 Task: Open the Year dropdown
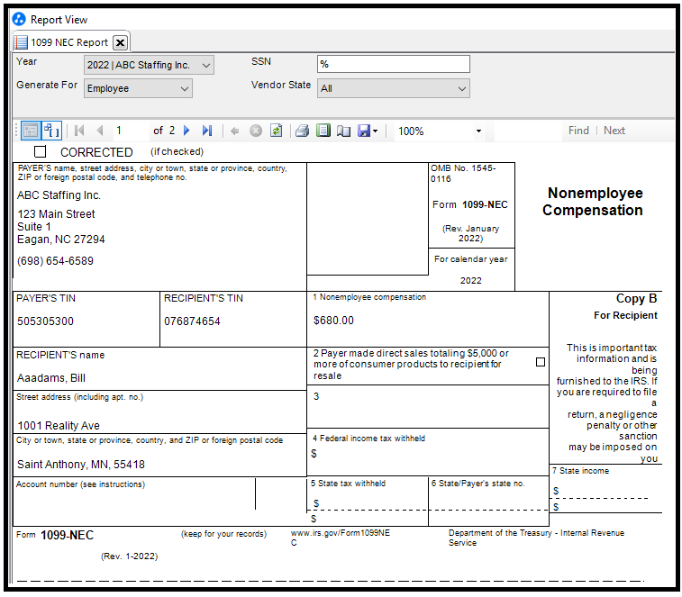(205, 65)
